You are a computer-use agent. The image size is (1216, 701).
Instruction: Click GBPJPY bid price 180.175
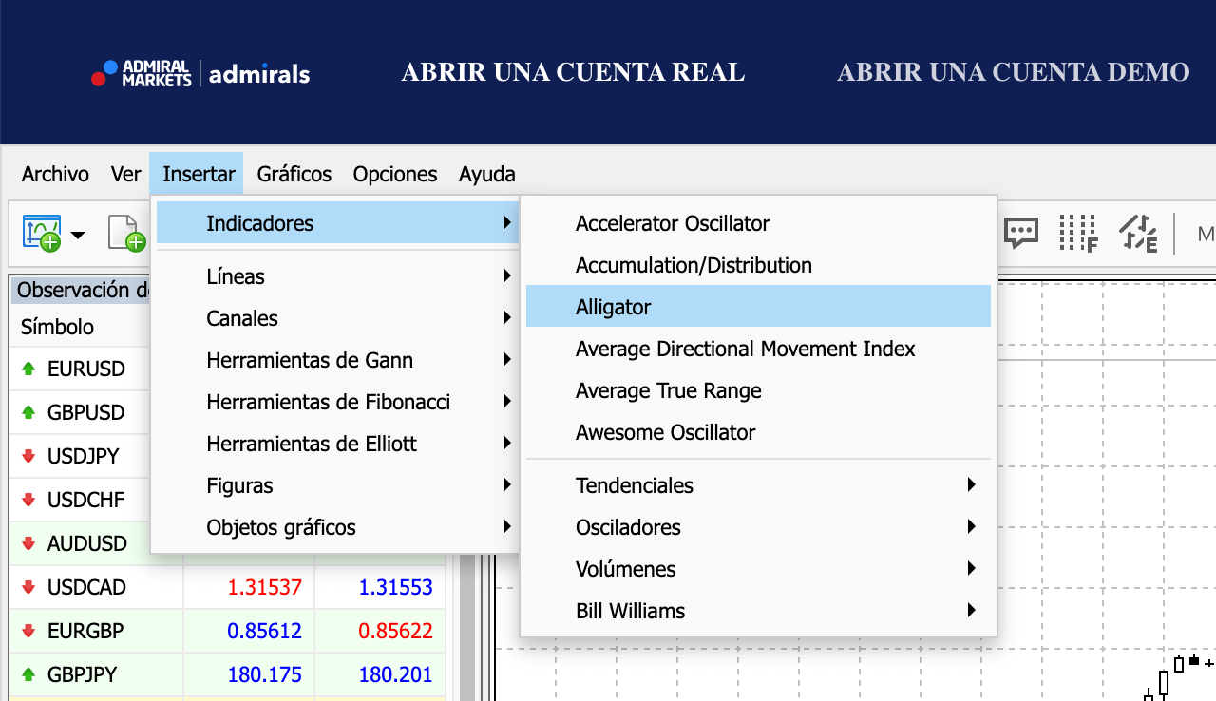265,674
